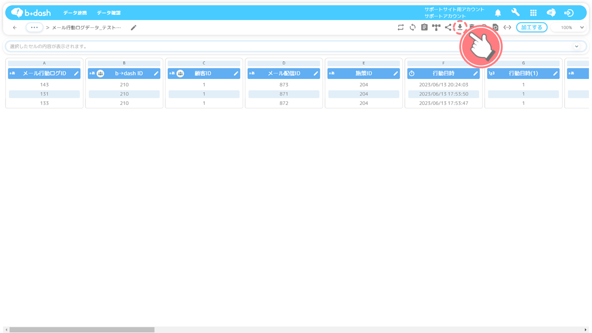Click the number type icon on 行動日時(1)
This screenshot has height=333, width=592.
pos(492,74)
